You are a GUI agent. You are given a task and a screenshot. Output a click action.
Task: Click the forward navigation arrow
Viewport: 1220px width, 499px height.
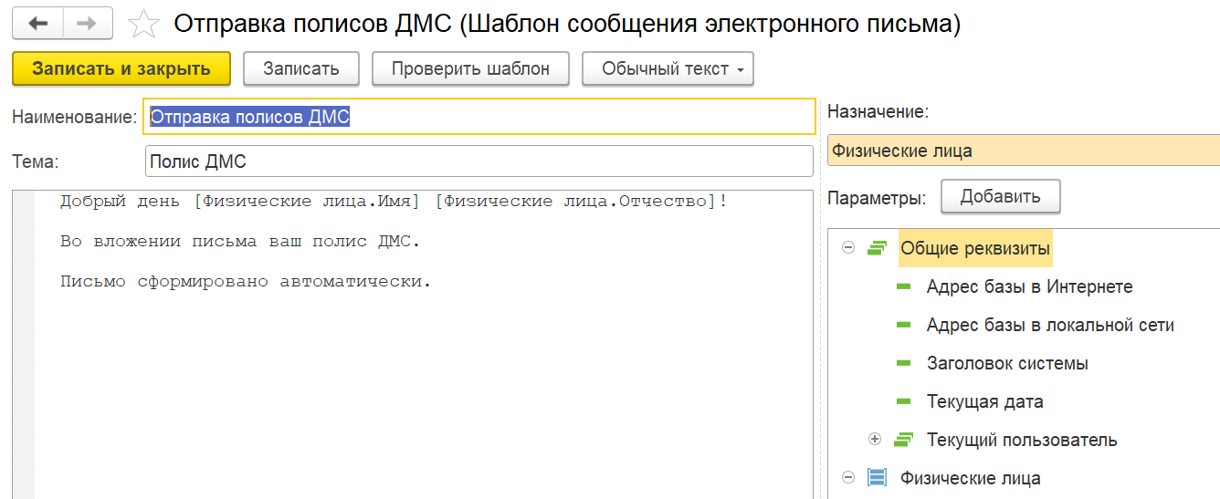(x=88, y=24)
